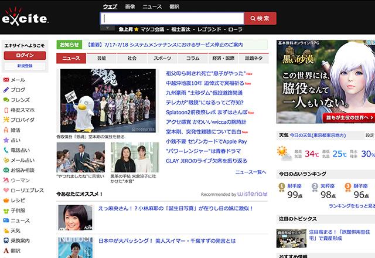
Task: Click the フレンズ chat icon
Action: point(6,100)
